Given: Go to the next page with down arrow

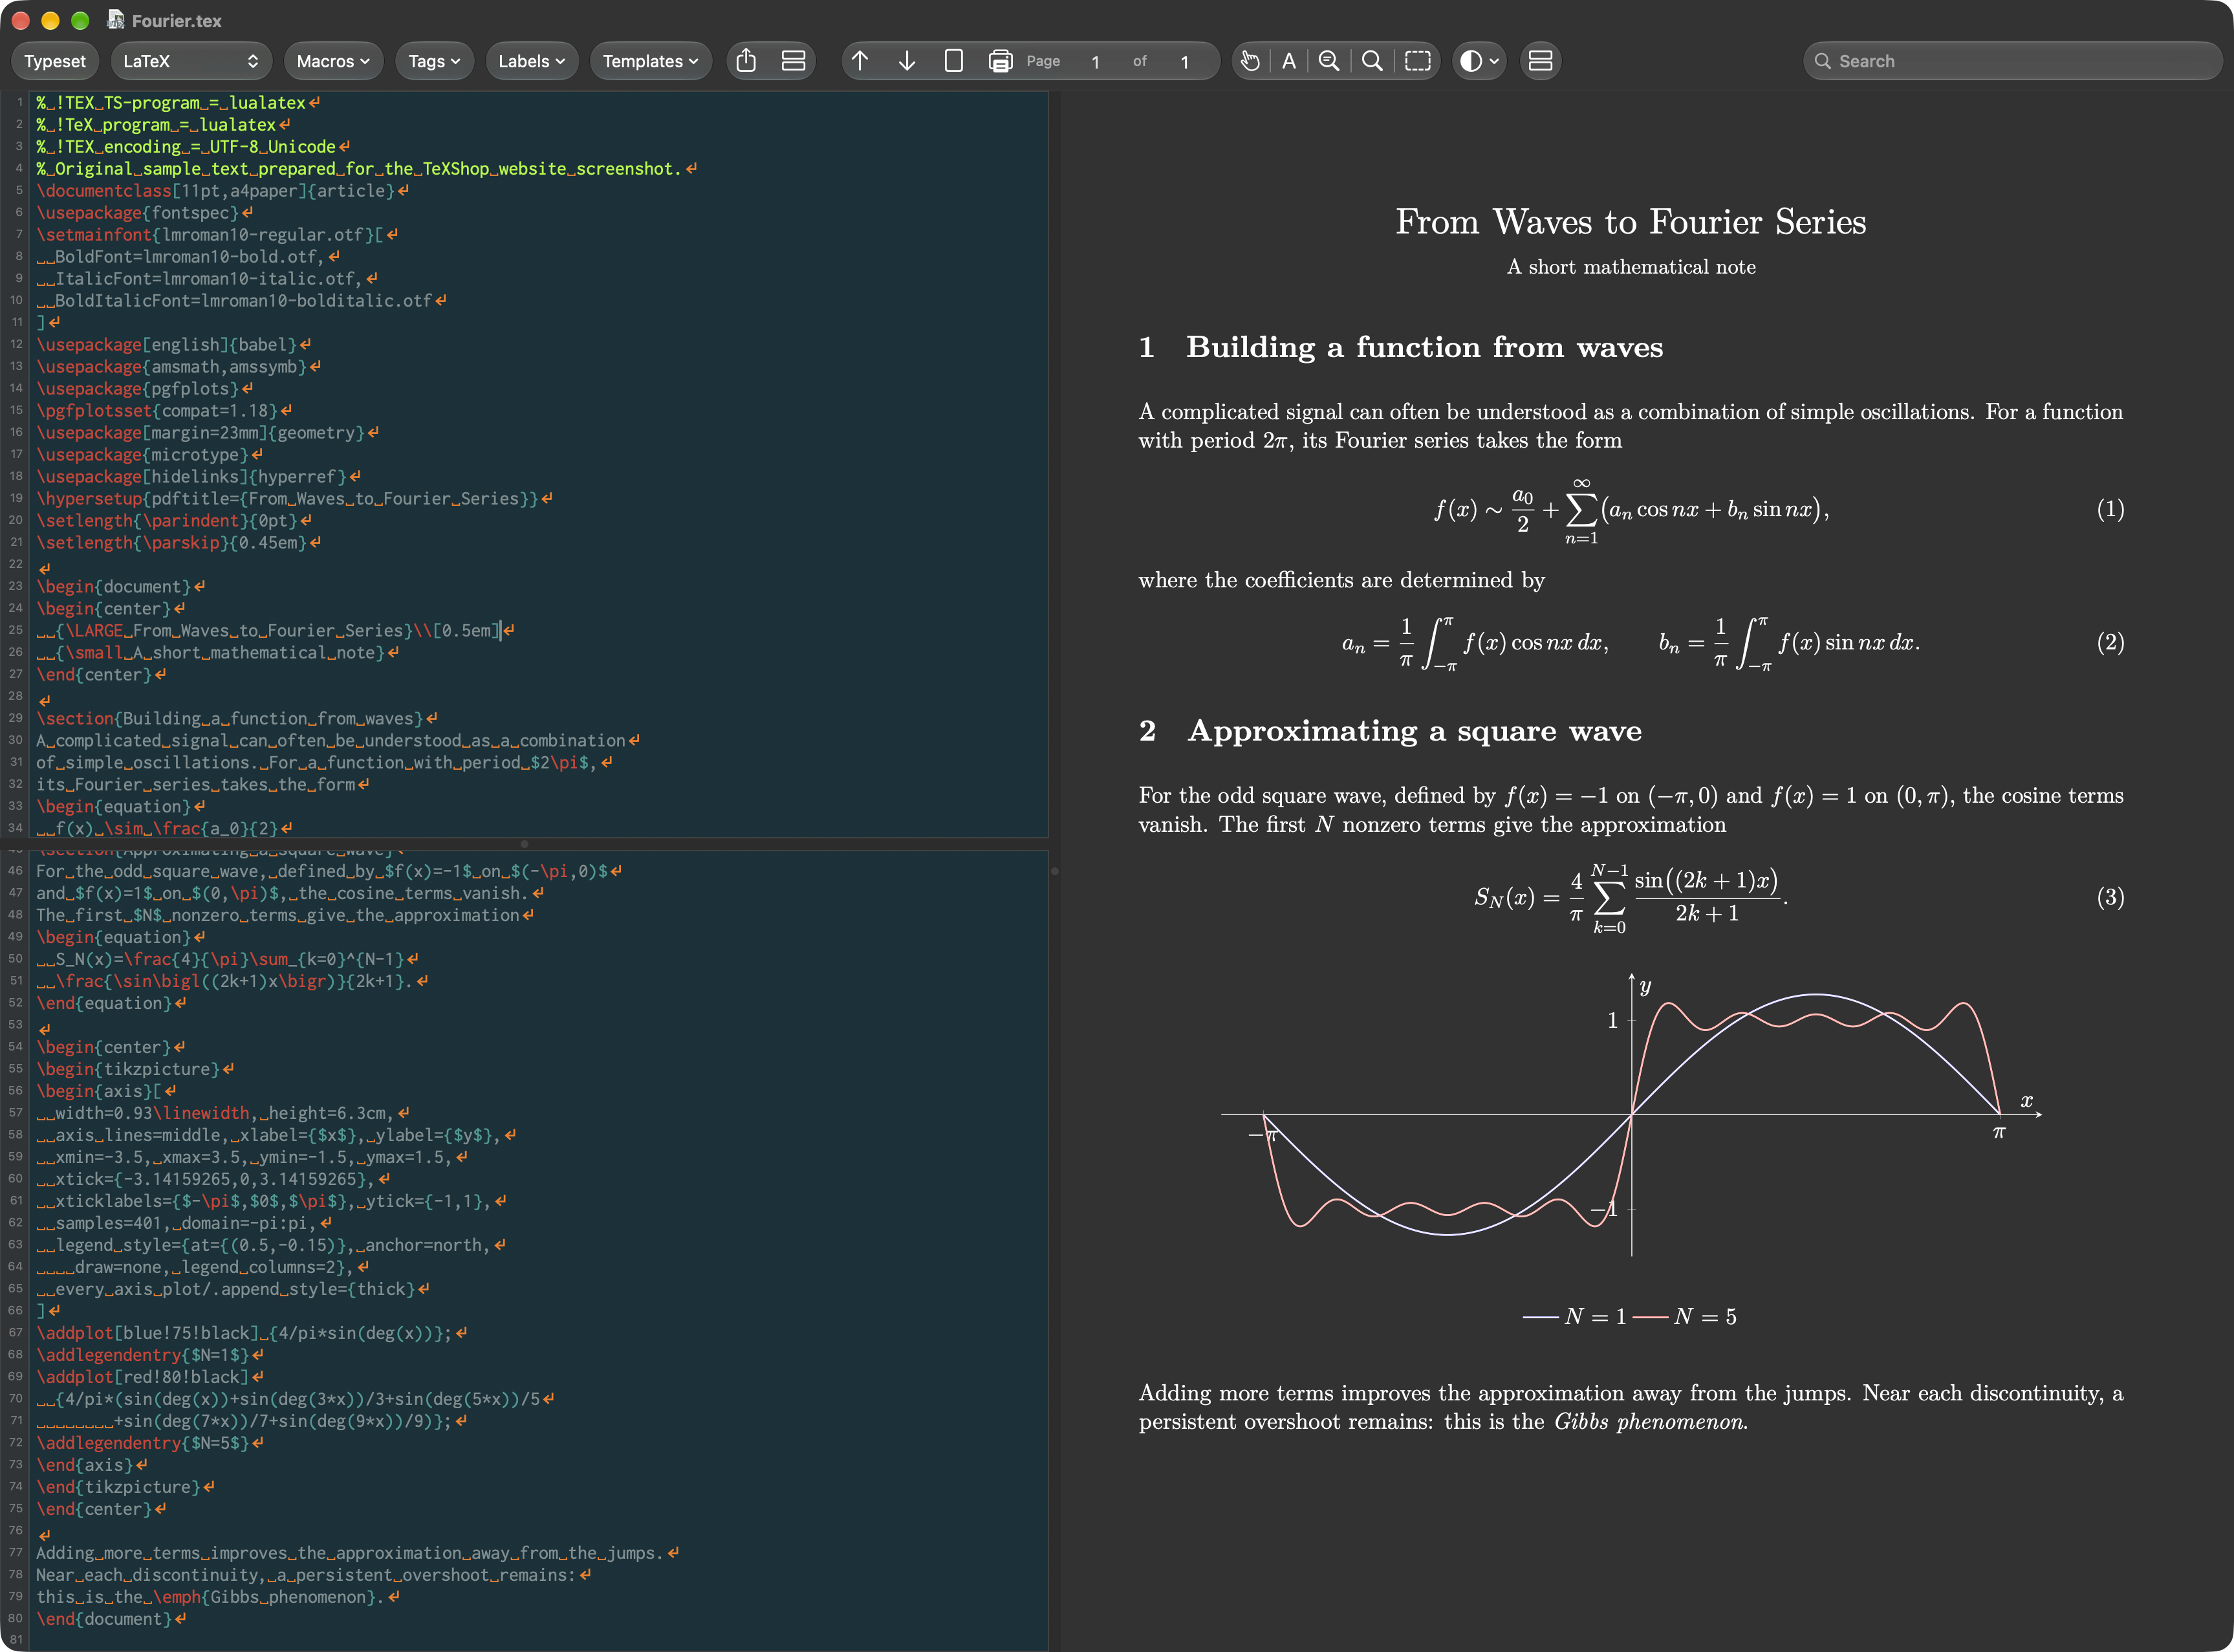Looking at the screenshot, I should 907,61.
